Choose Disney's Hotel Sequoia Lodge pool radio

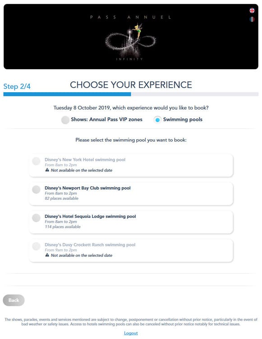coord(36,218)
